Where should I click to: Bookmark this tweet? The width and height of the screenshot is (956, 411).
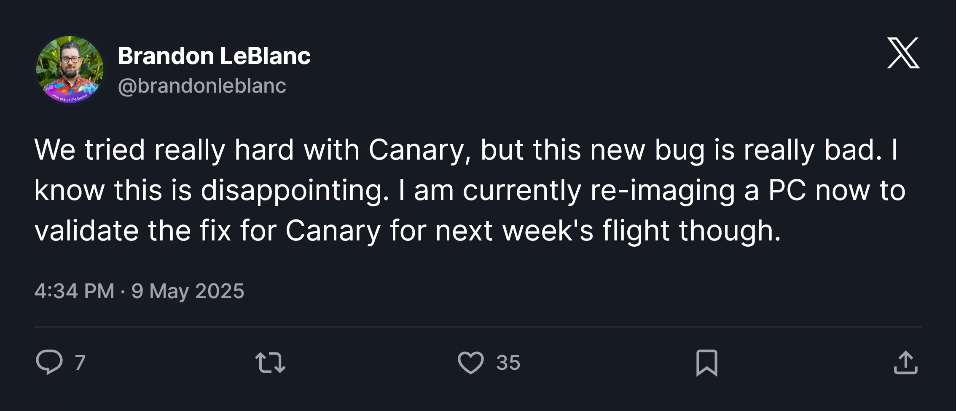[x=707, y=363]
